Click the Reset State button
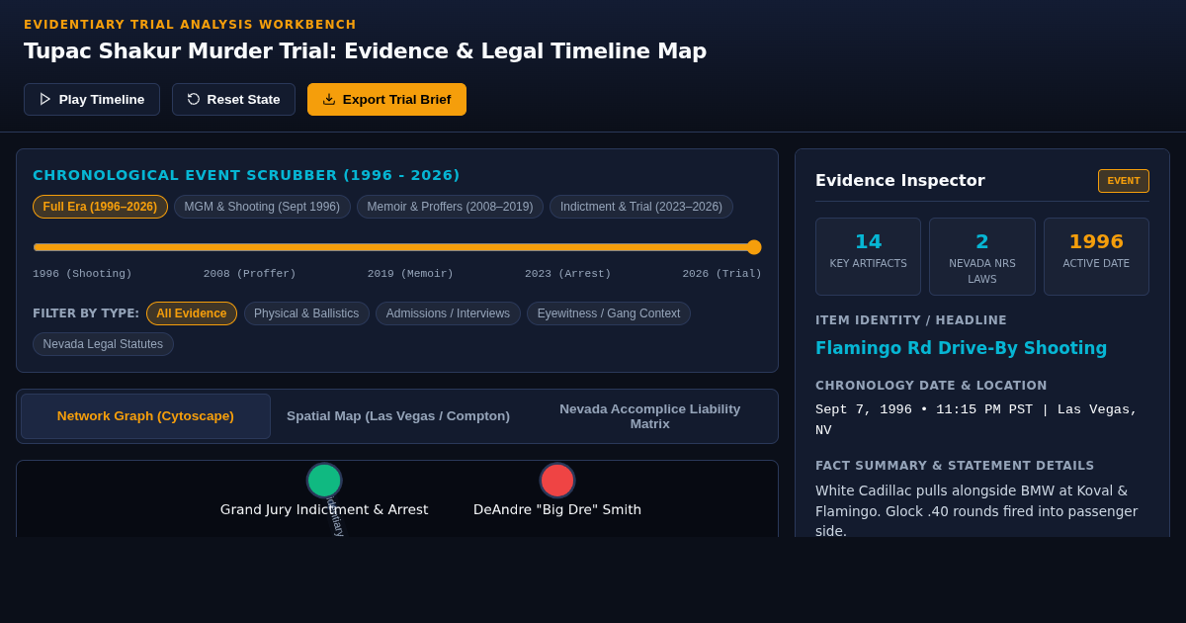 click(x=233, y=99)
